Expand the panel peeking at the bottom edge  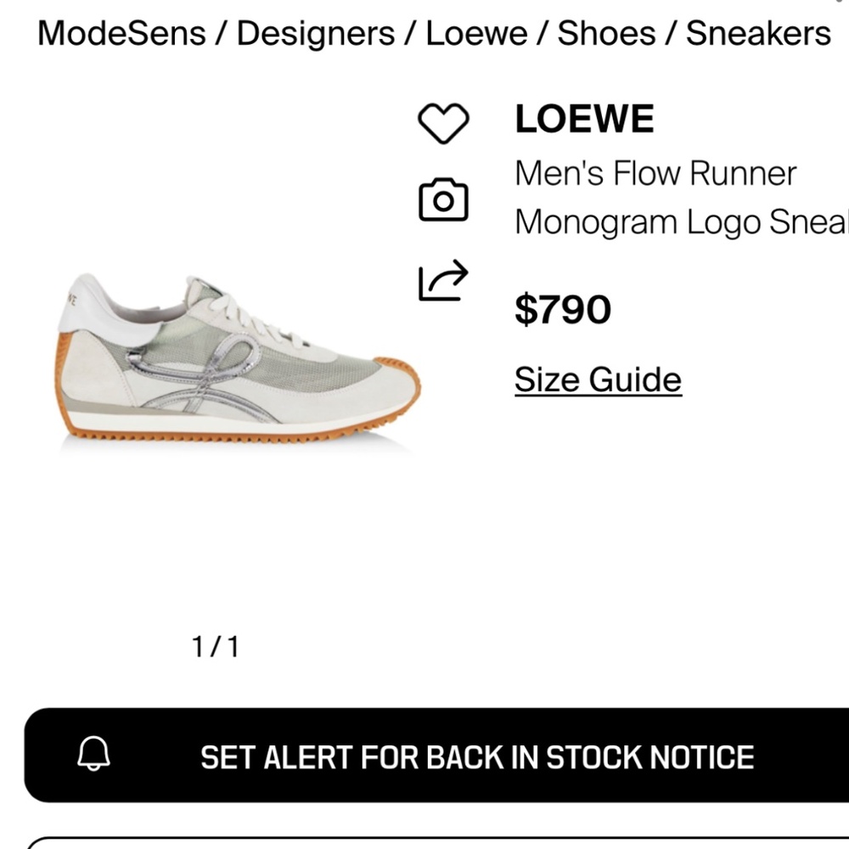click(424, 843)
